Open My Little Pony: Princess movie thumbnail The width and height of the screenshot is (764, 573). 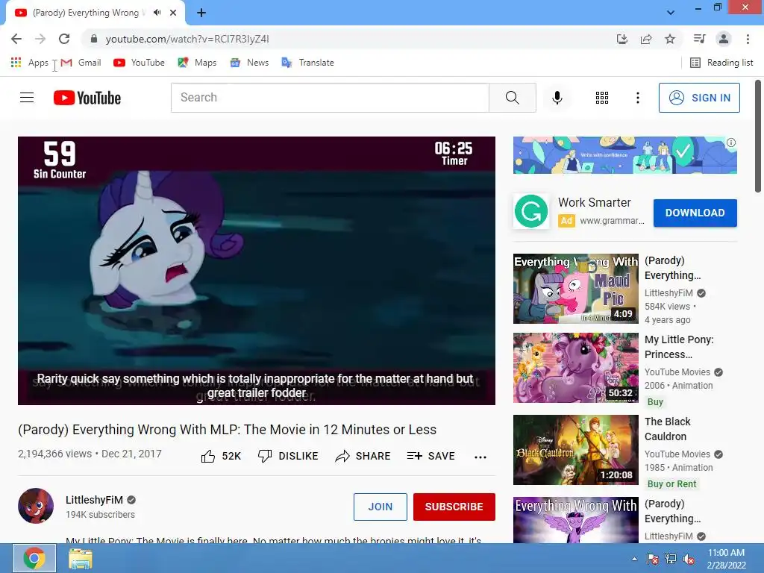tap(575, 368)
